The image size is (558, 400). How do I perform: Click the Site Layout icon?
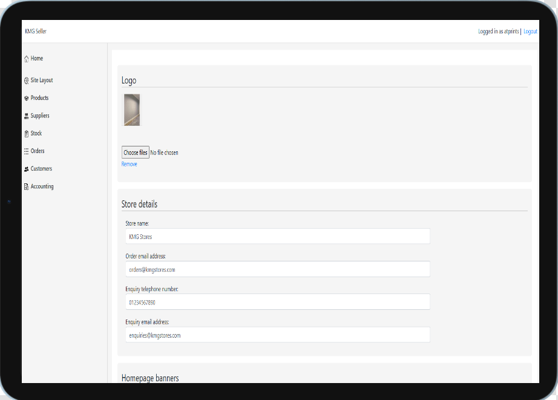[26, 80]
